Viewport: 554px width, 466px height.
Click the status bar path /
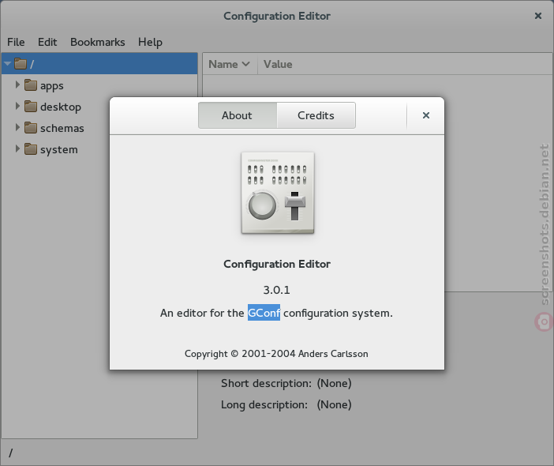tap(10, 453)
